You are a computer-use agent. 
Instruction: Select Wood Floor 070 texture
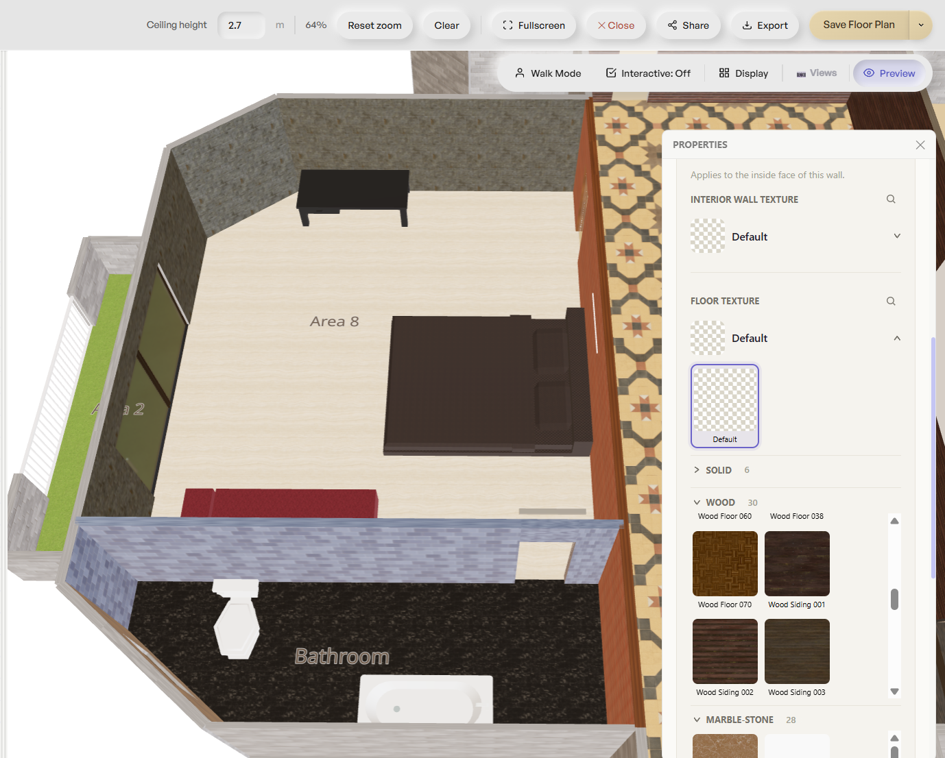pyautogui.click(x=725, y=563)
